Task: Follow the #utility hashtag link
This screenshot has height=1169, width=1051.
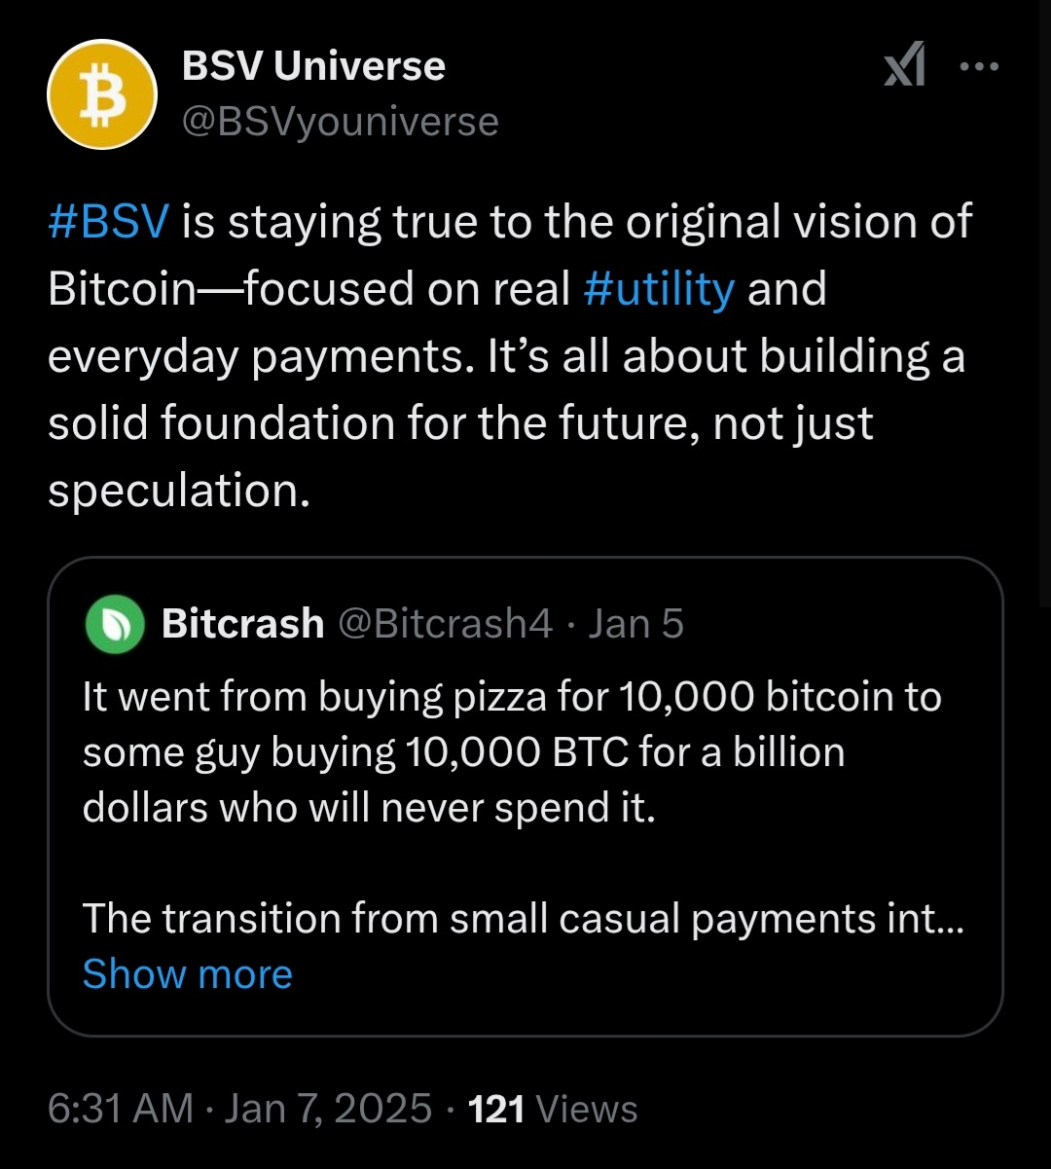Action: coord(660,289)
